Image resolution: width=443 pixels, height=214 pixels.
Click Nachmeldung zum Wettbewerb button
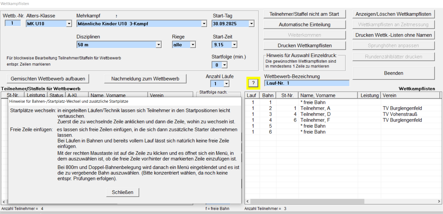[x=145, y=79]
